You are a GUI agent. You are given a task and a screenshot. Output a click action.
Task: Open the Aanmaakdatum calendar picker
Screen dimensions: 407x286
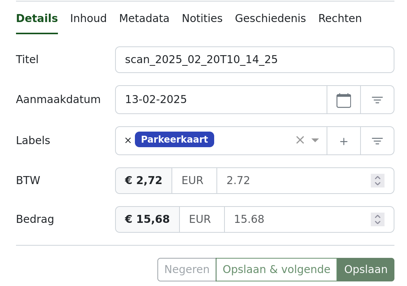coord(344,100)
